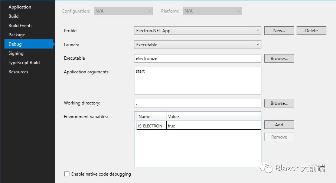Select the Debug page

(x=29, y=44)
